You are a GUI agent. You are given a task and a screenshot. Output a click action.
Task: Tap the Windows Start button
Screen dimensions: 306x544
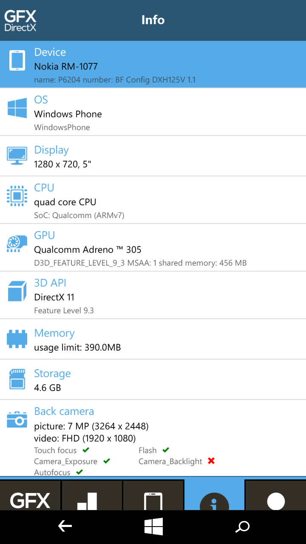153,527
